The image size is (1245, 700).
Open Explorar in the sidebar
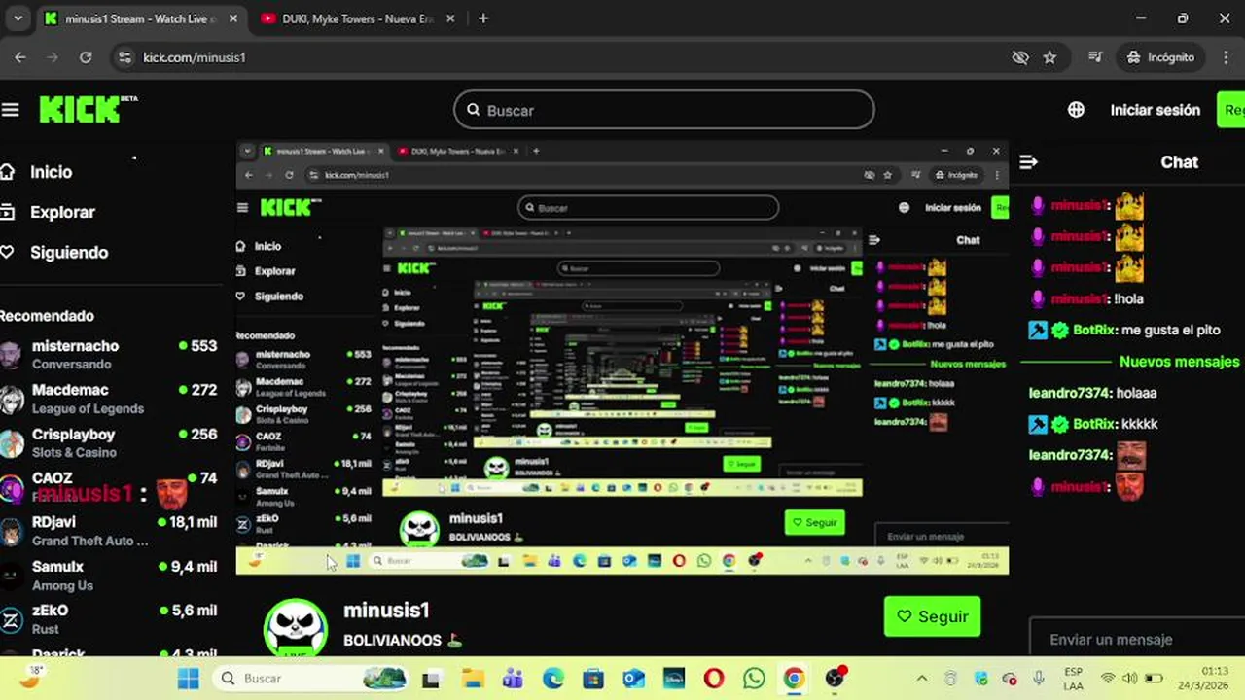point(62,212)
